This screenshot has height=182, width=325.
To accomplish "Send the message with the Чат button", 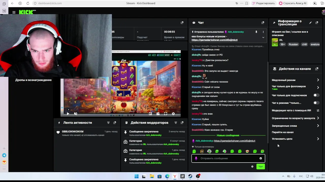I will pos(261,167).
